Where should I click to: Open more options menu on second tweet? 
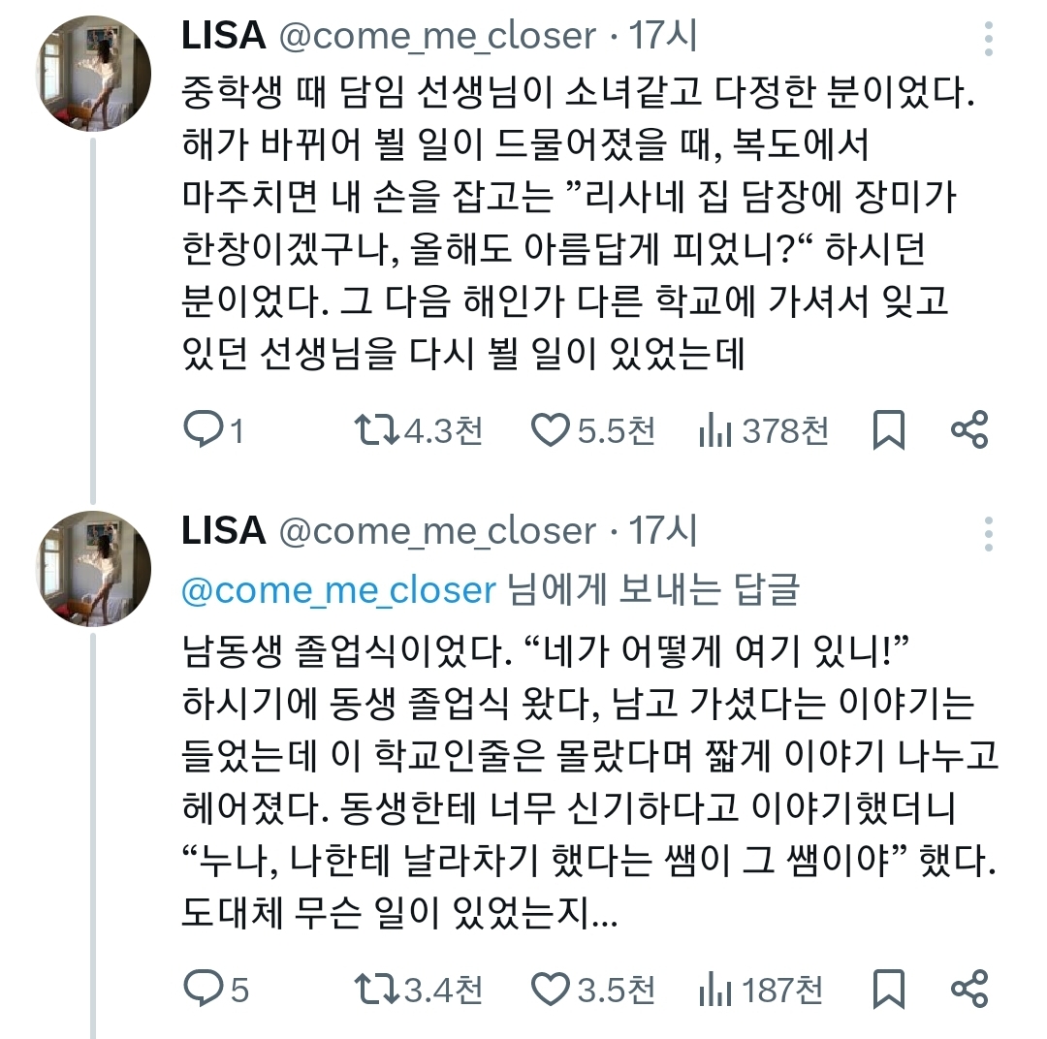[989, 534]
